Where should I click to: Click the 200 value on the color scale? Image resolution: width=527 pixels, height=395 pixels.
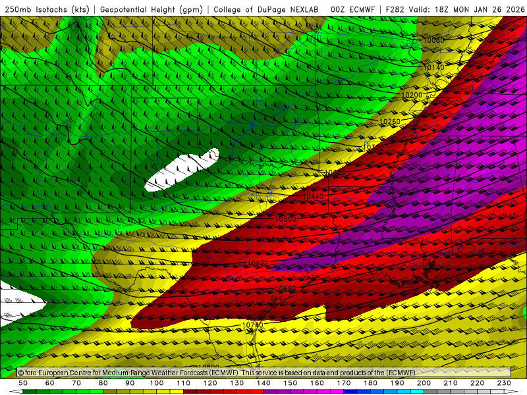(x=424, y=383)
